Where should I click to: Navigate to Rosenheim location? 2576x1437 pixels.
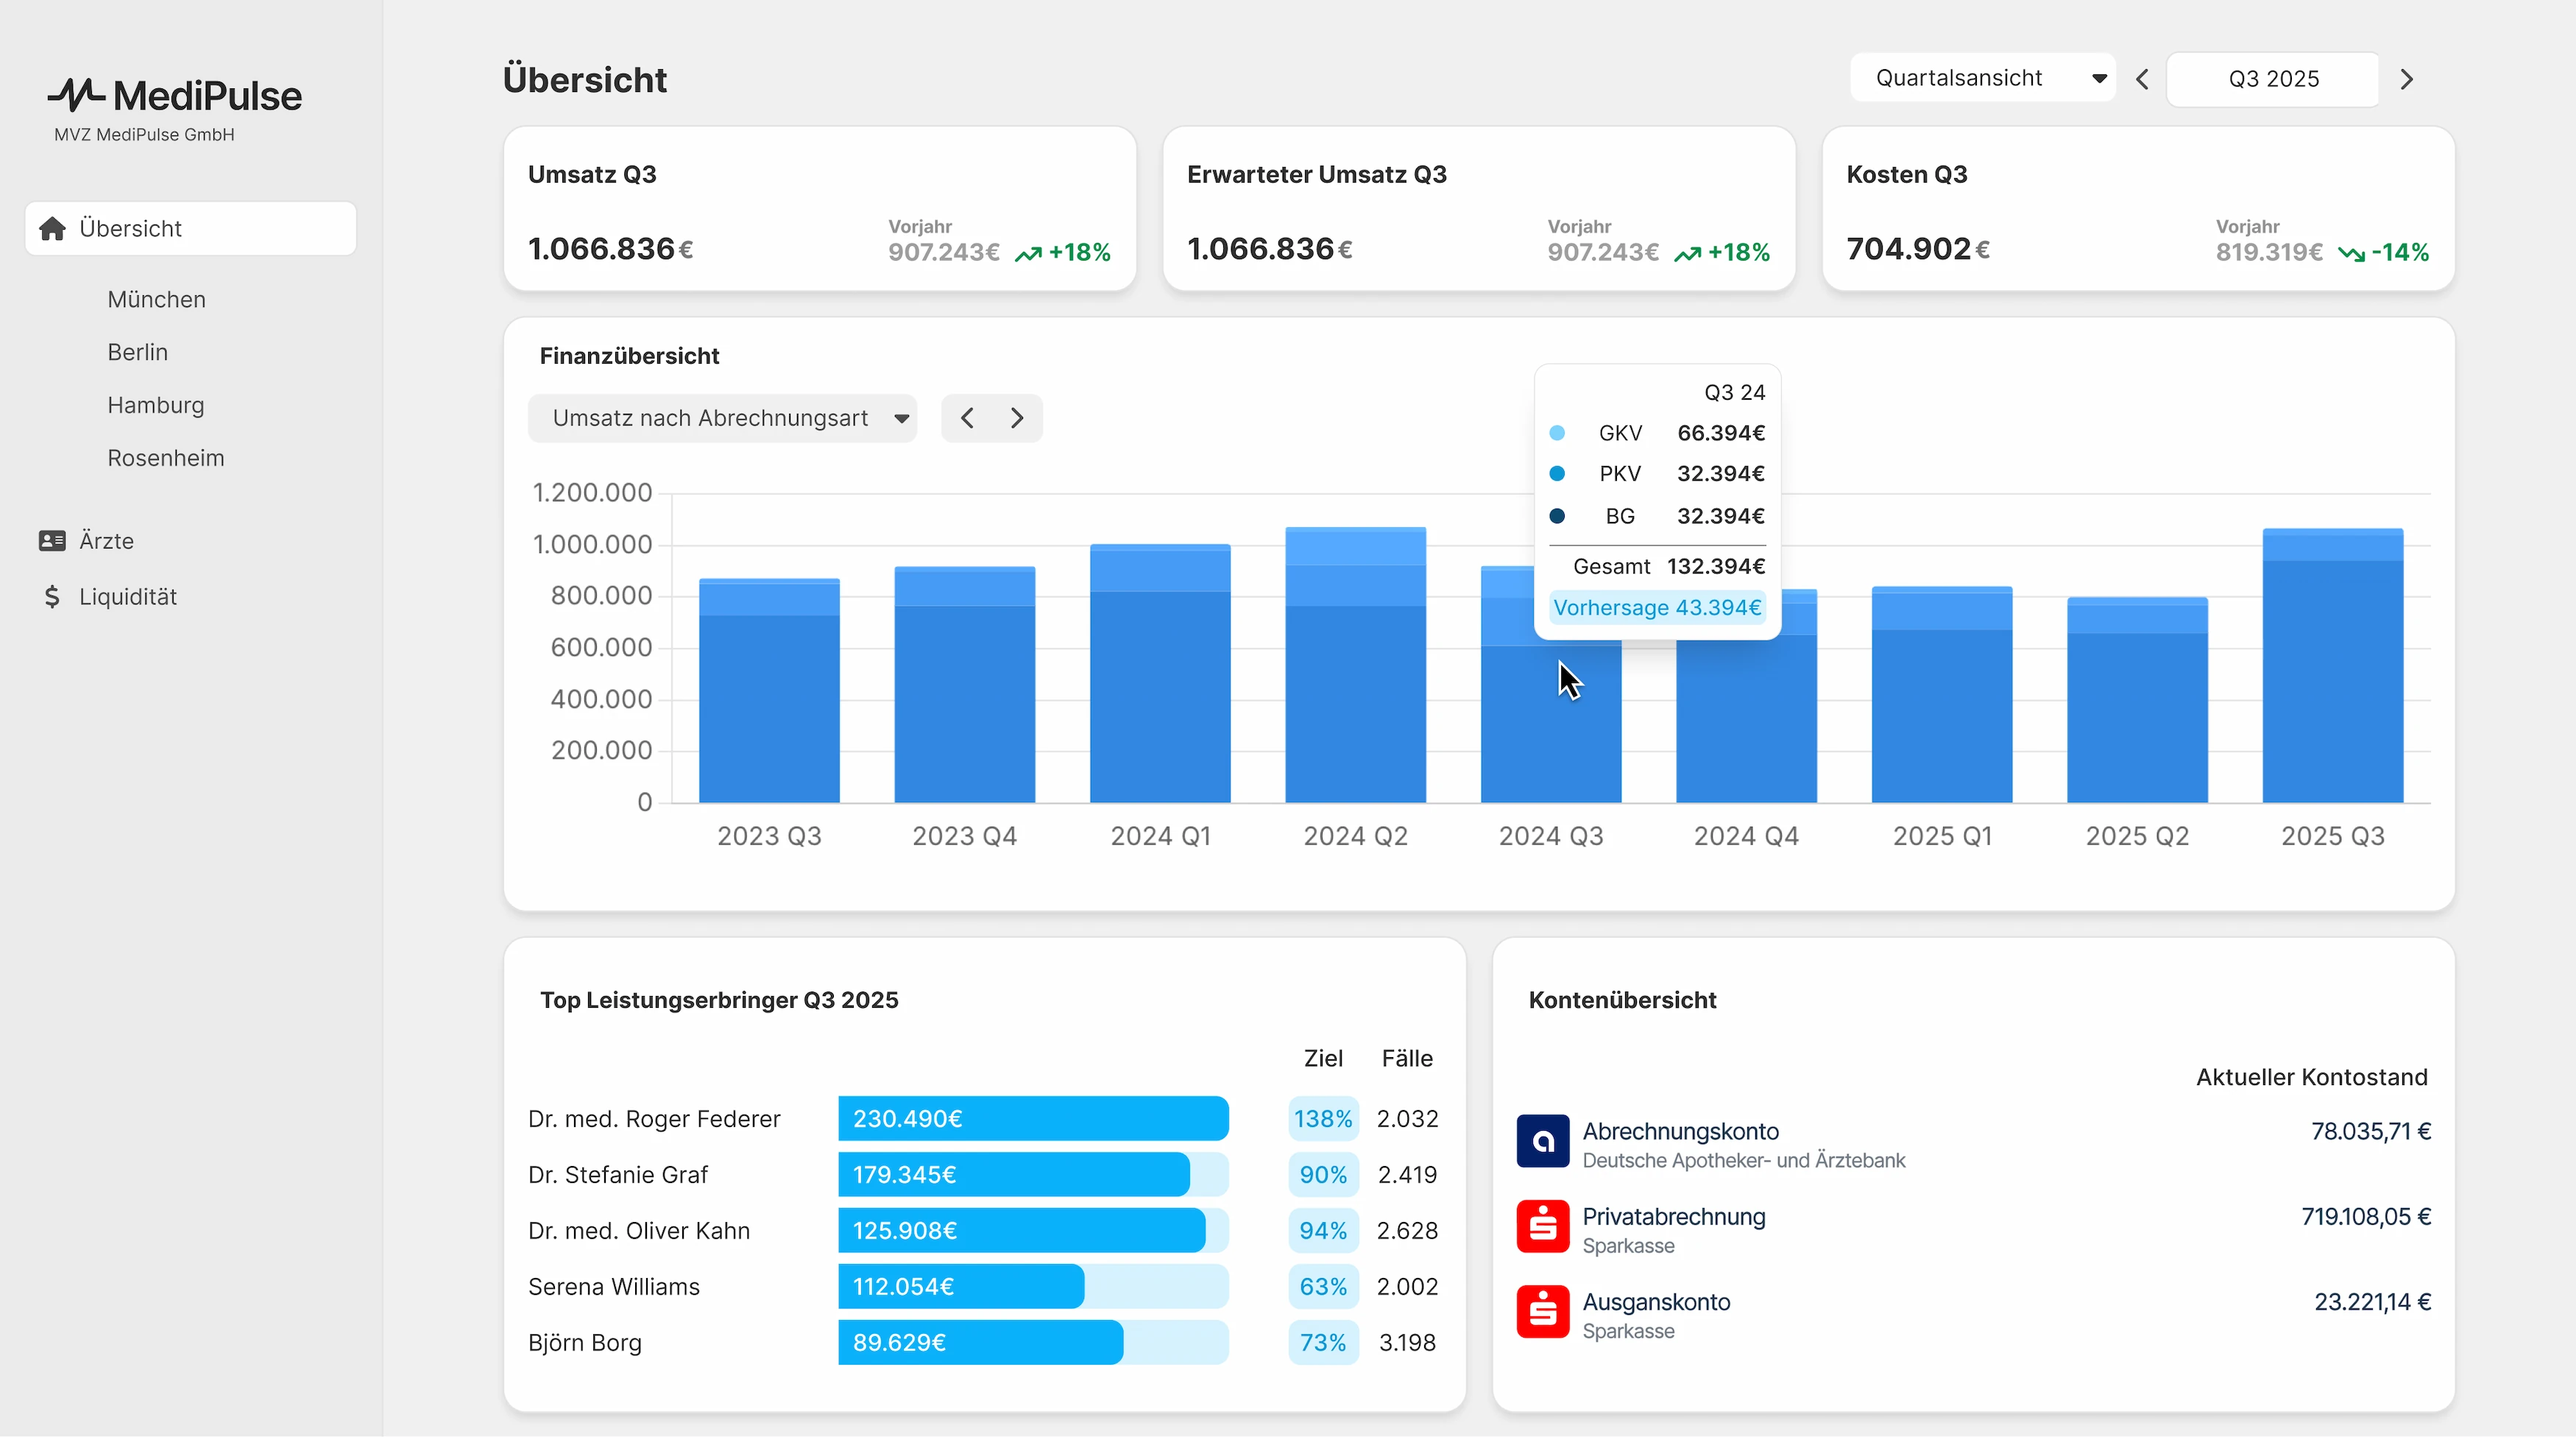click(x=165, y=458)
